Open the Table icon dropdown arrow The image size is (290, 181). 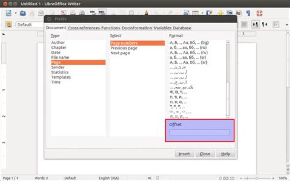202,13
